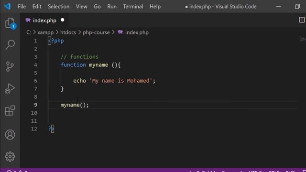Open the View menu
The width and height of the screenshot is (306, 172).
pos(82,6)
